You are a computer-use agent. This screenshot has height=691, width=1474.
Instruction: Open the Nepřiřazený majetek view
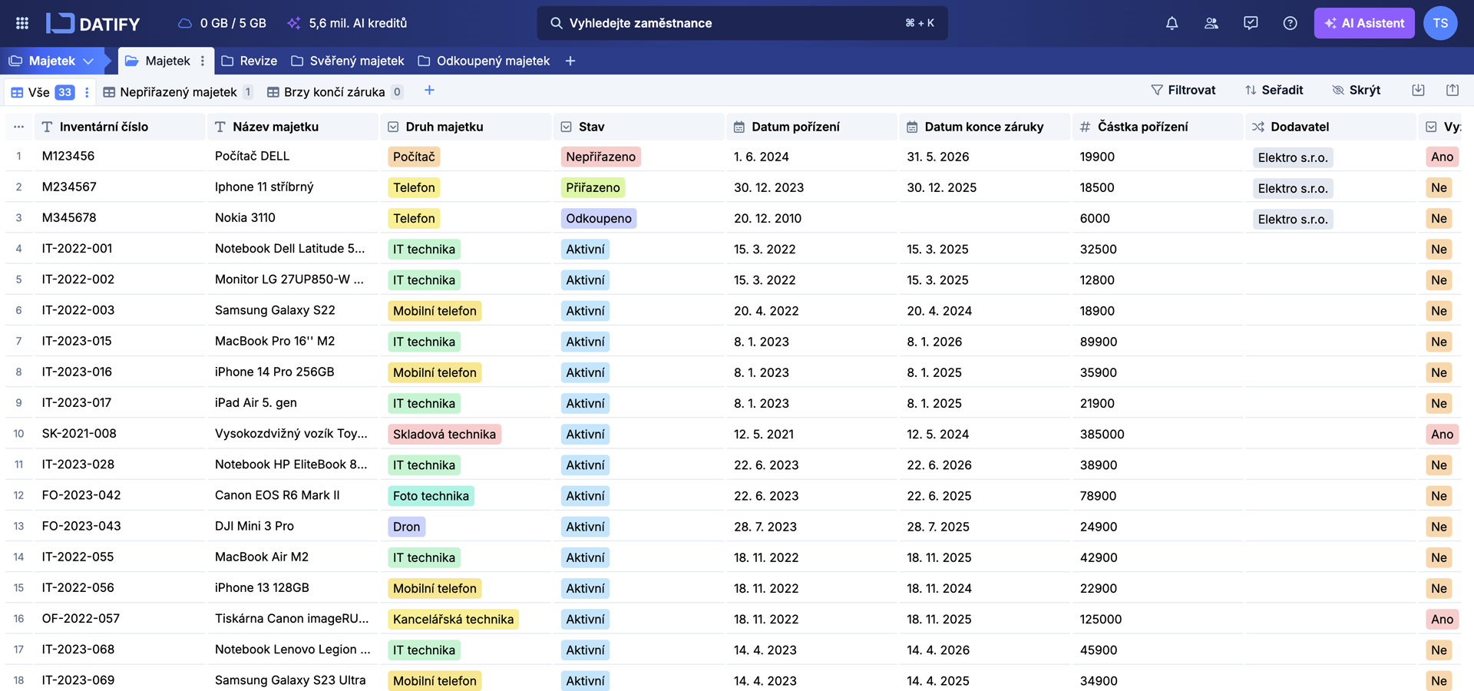(177, 92)
